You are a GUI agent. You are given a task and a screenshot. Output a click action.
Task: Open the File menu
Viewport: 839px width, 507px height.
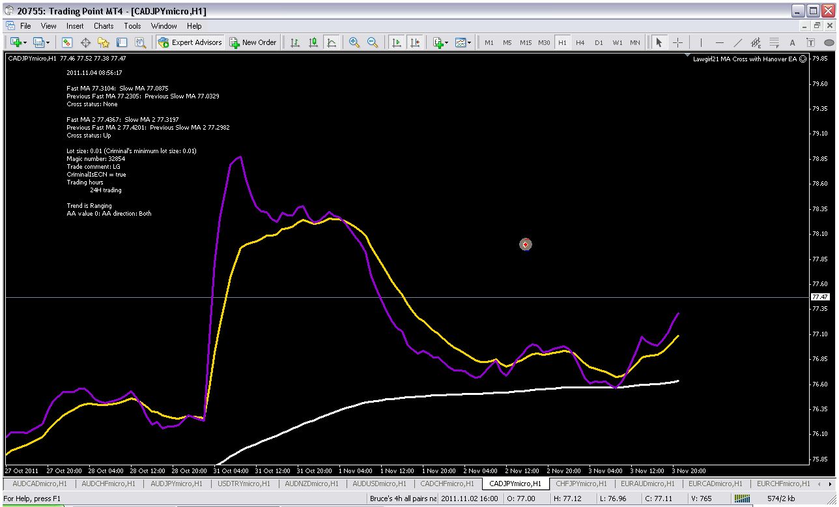[x=25, y=26]
